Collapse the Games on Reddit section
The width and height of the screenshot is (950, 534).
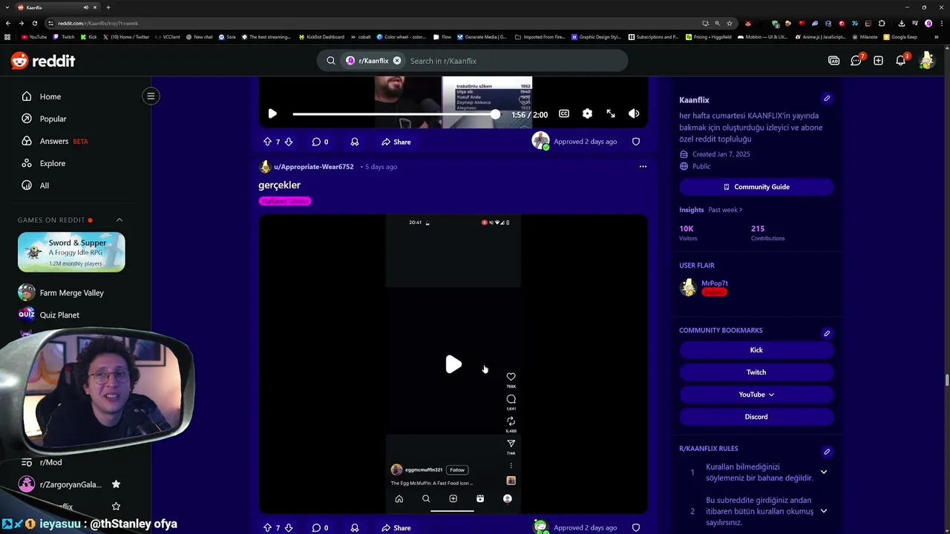(x=119, y=220)
